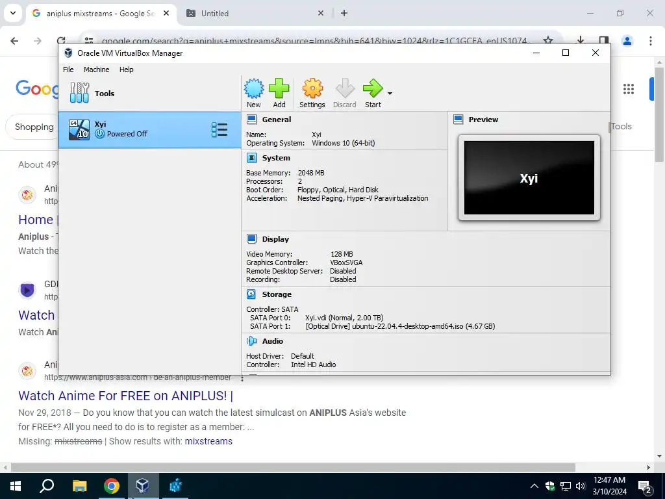Click the Windows 10 (64-bit) operating system value
Screen dimensions: 665x499
[x=343, y=143]
